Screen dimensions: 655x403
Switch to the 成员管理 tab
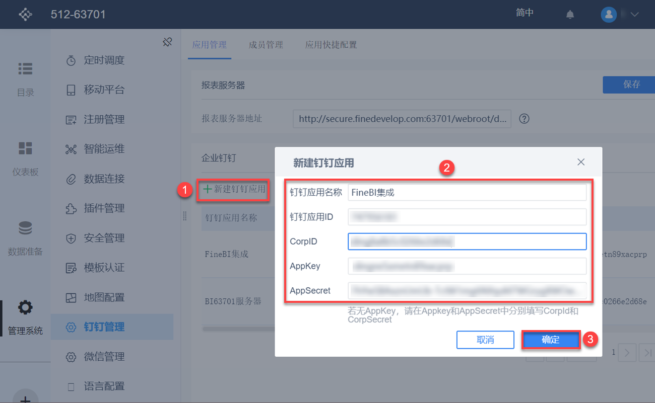point(266,45)
